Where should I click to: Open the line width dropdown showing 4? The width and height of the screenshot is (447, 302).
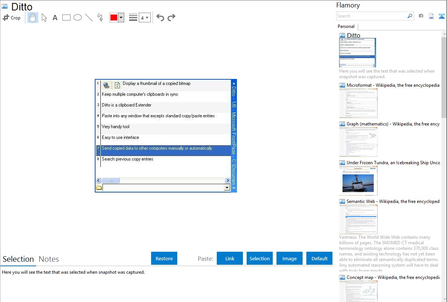pos(145,18)
